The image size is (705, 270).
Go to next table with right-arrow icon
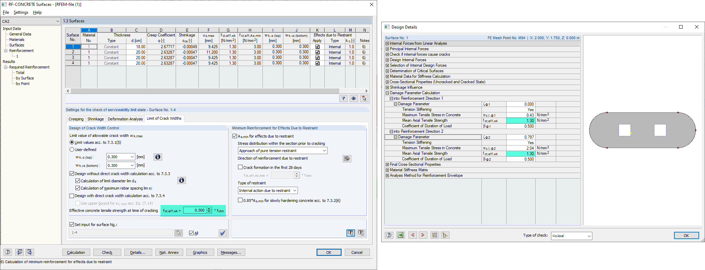click(30, 252)
